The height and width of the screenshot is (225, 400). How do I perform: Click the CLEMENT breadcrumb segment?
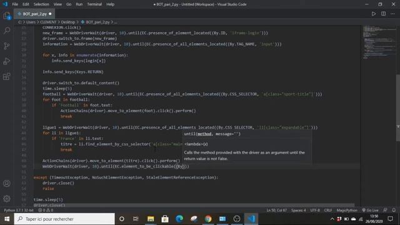48,22
